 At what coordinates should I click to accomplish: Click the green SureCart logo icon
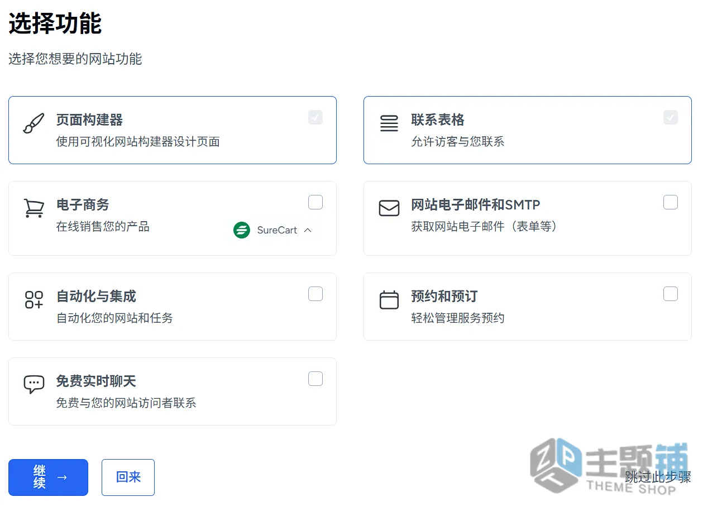[x=242, y=230]
